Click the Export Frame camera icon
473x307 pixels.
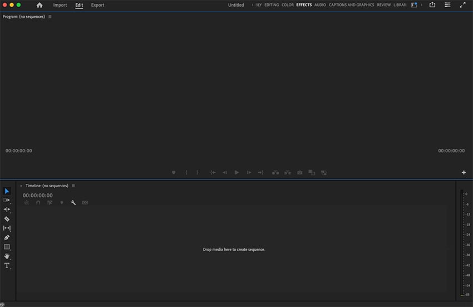[x=299, y=173]
